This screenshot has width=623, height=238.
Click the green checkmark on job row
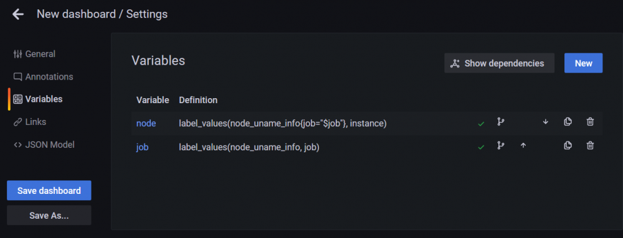pyautogui.click(x=481, y=147)
